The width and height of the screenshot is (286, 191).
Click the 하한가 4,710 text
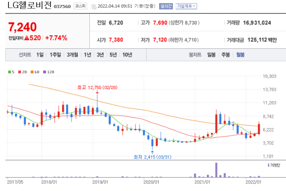pyautogui.click(x=183, y=40)
